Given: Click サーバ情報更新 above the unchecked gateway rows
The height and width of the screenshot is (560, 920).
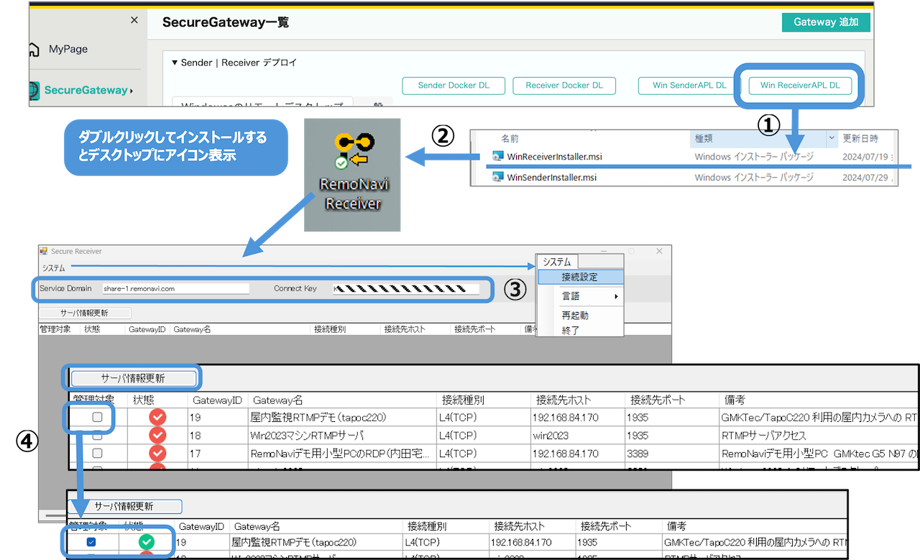Looking at the screenshot, I should point(134,378).
